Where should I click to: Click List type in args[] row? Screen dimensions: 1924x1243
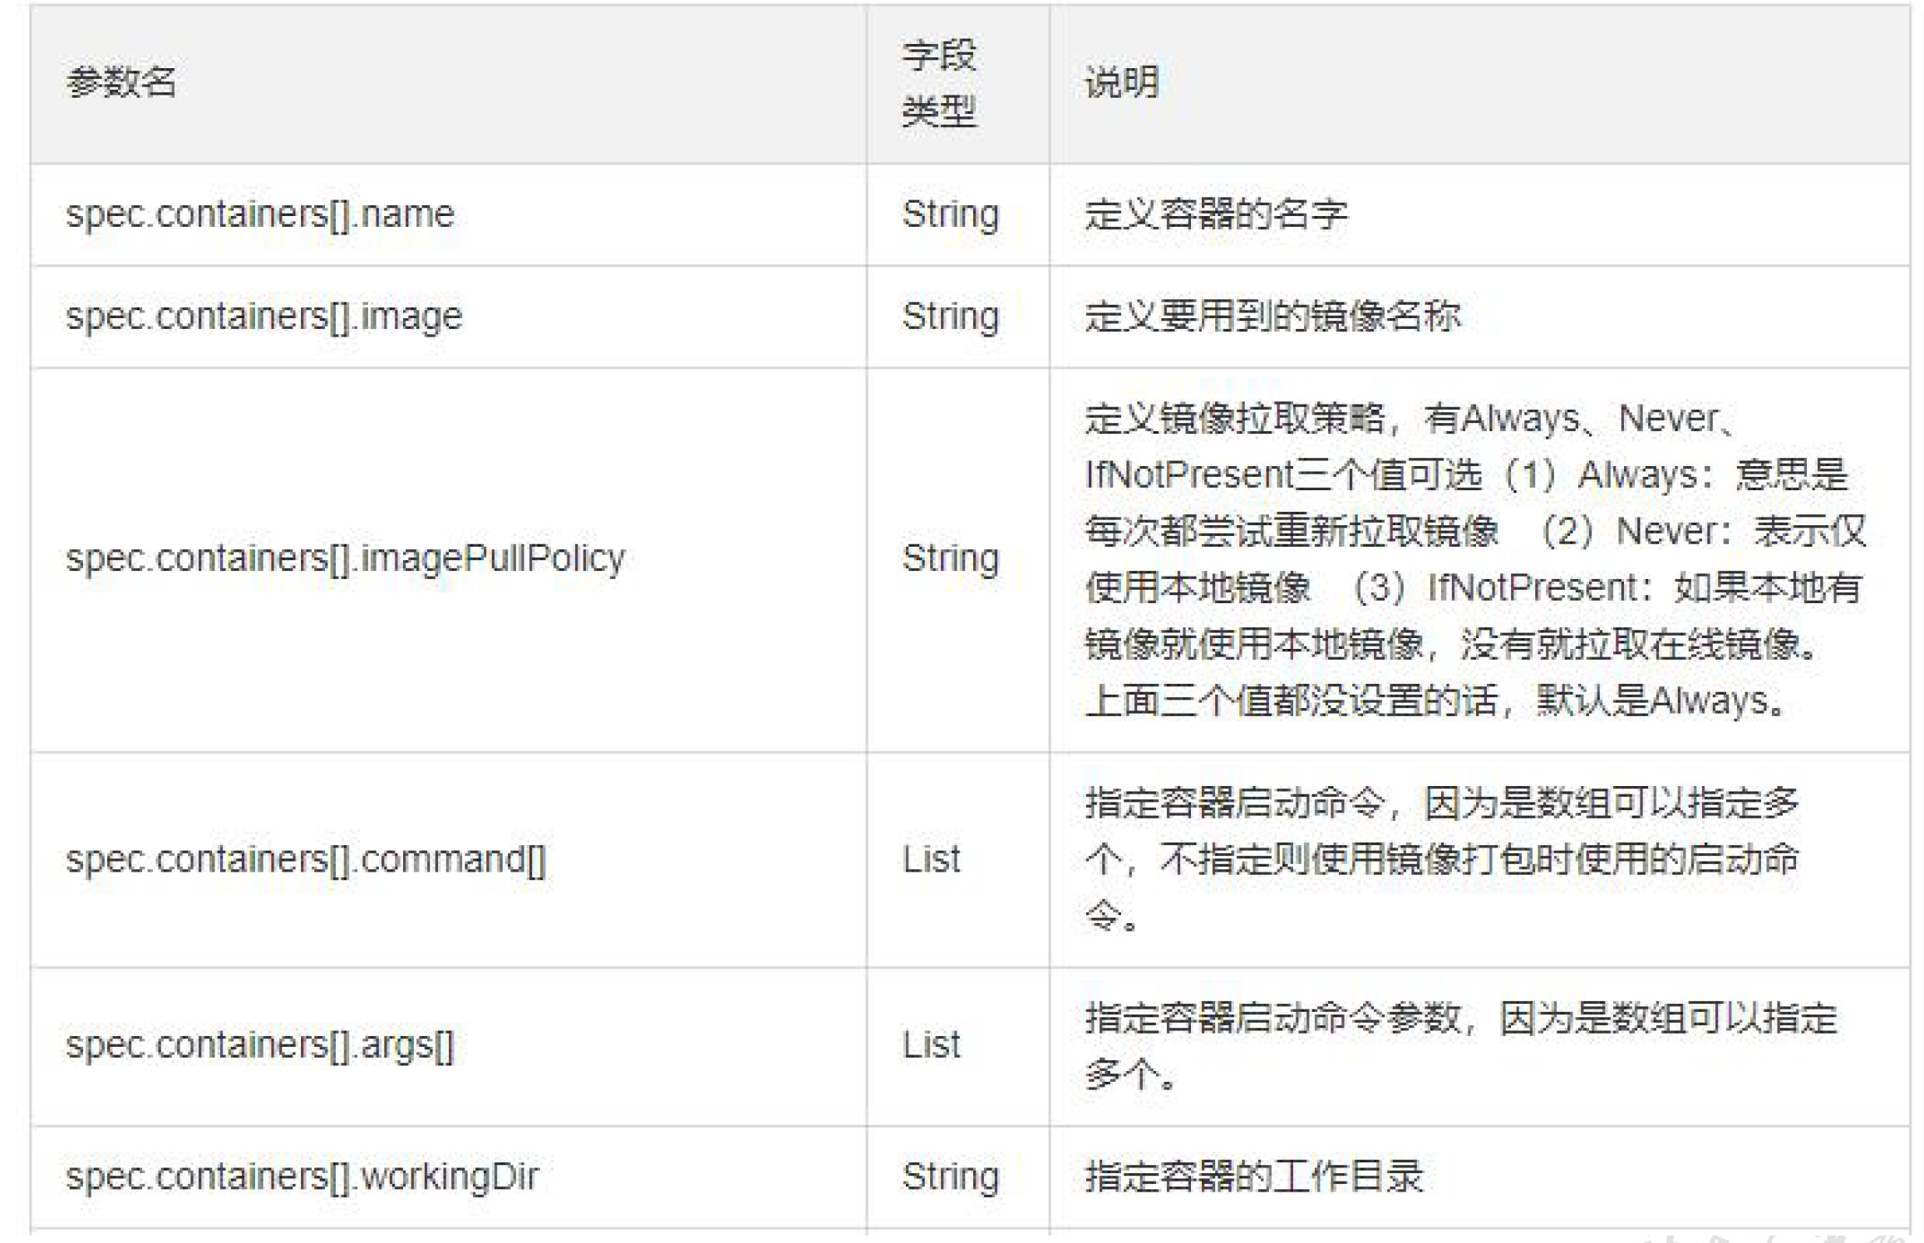[x=931, y=1046]
